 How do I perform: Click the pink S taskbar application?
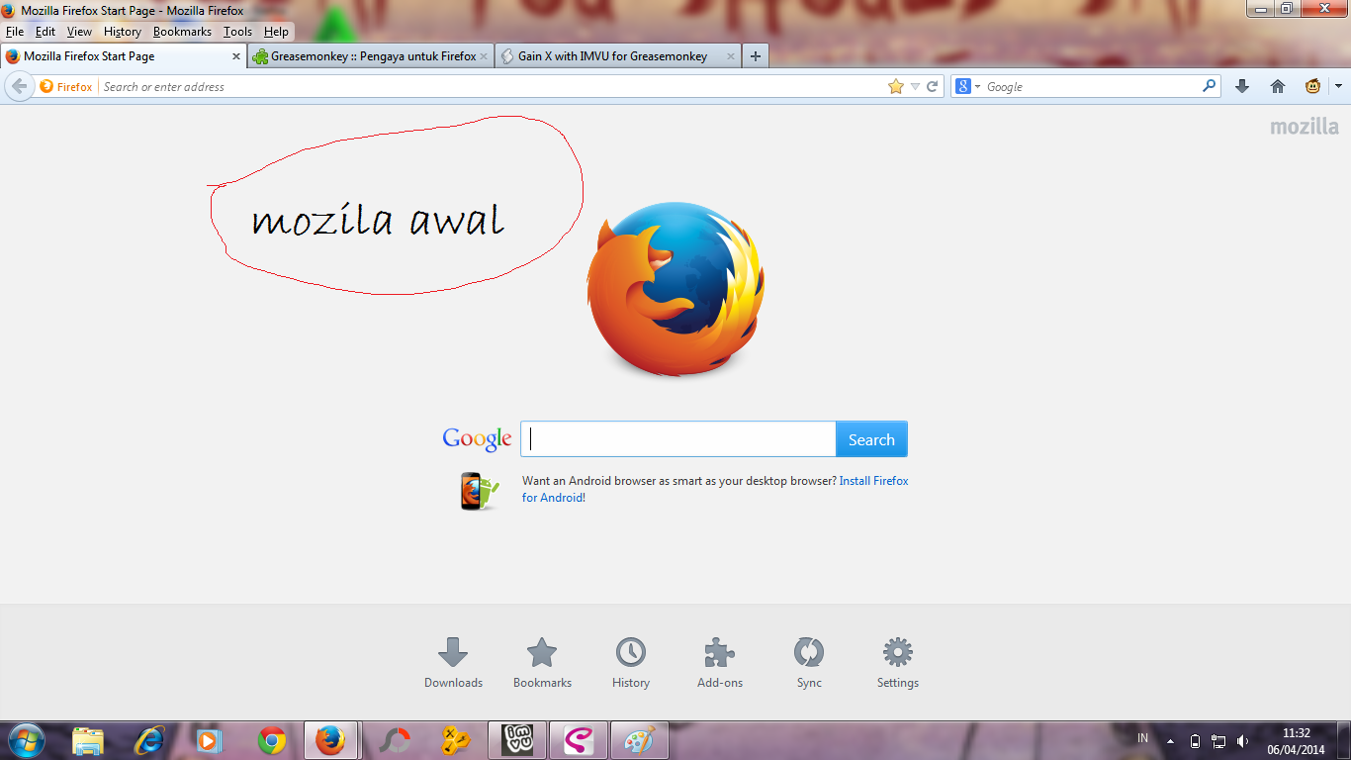point(579,740)
